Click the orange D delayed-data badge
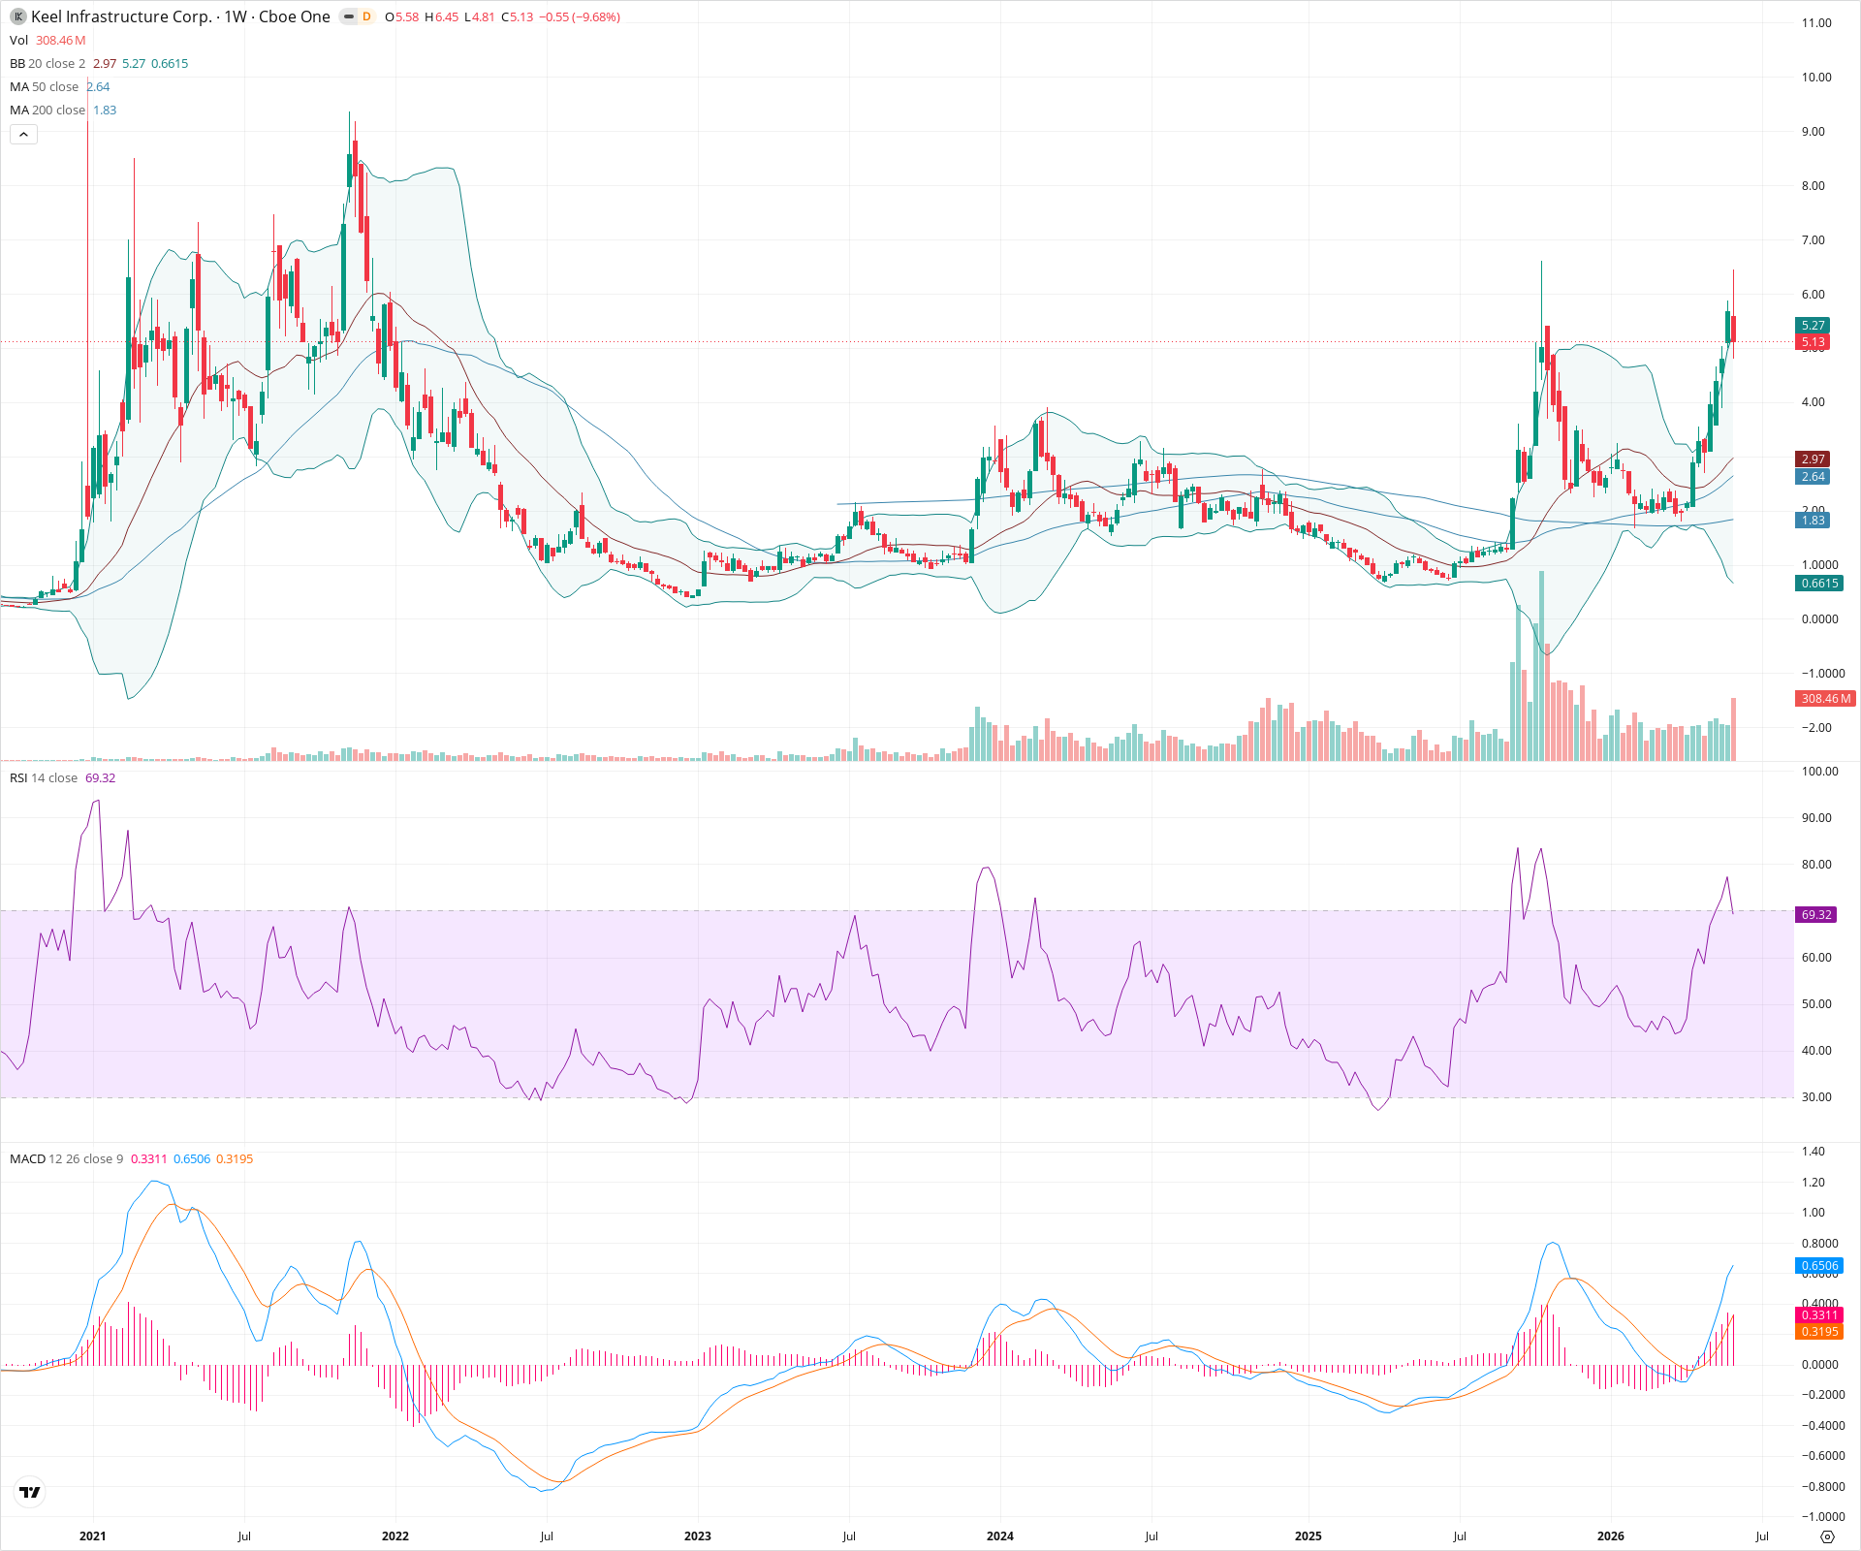This screenshot has width=1861, height=1551. coord(366,16)
